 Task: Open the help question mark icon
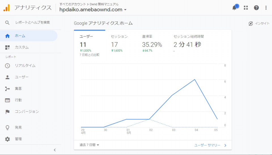tap(256, 8)
